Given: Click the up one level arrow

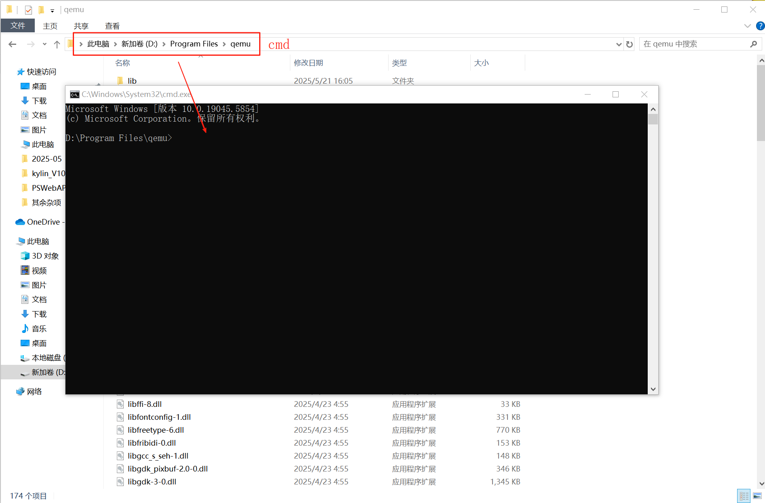Looking at the screenshot, I should (57, 44).
